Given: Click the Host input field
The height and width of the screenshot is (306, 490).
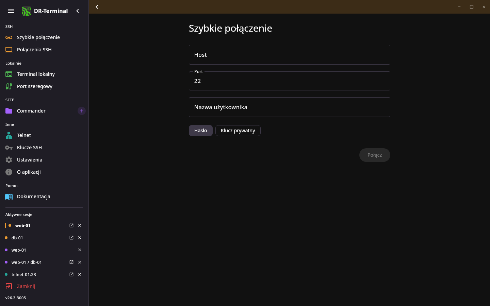Looking at the screenshot, I should [x=290, y=55].
